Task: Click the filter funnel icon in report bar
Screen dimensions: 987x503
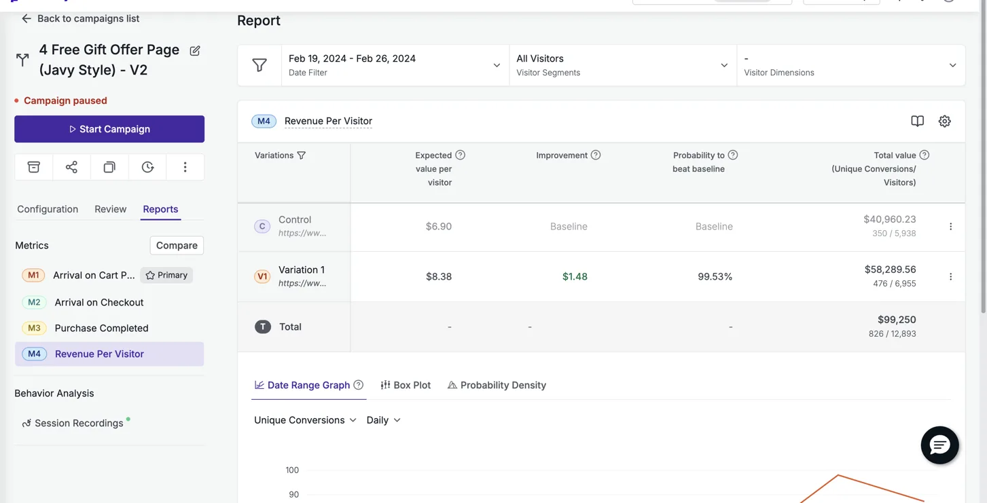Action: click(x=259, y=65)
